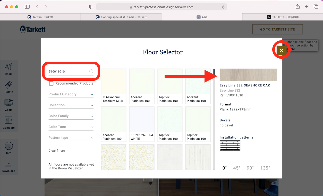Expand the Product Category dropdown
323x196 pixels.
click(71, 94)
